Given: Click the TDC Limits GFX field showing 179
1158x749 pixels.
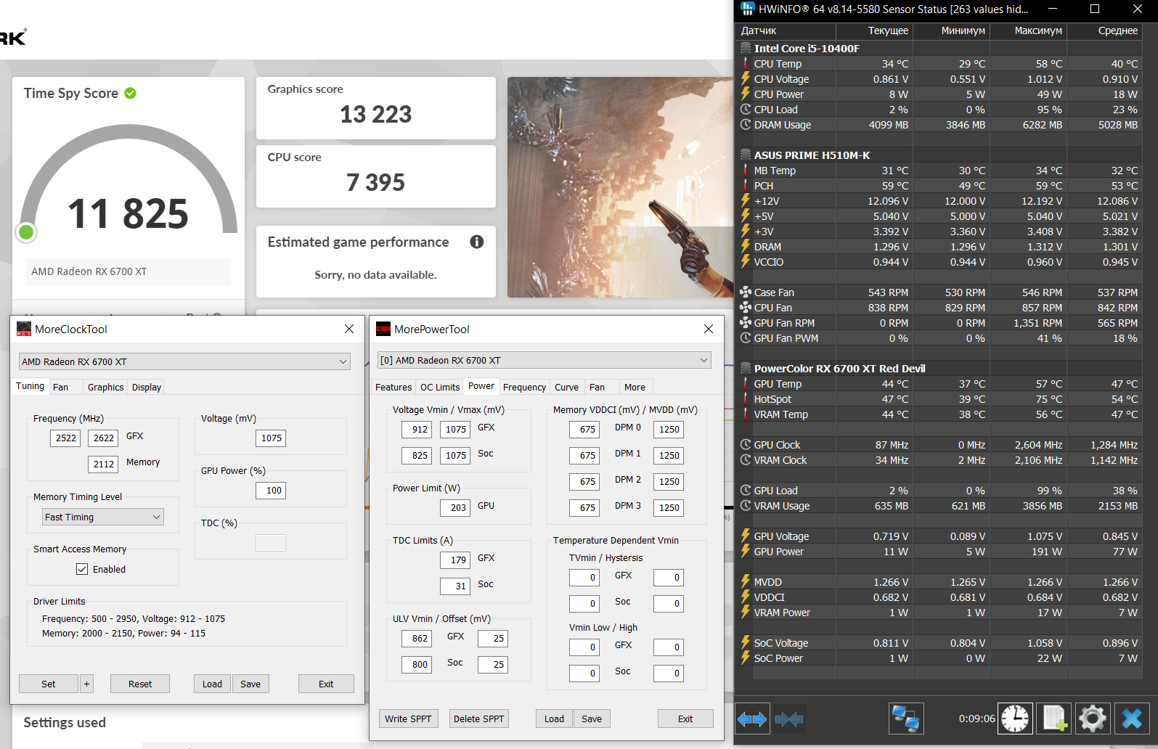Looking at the screenshot, I should pyautogui.click(x=455, y=560).
